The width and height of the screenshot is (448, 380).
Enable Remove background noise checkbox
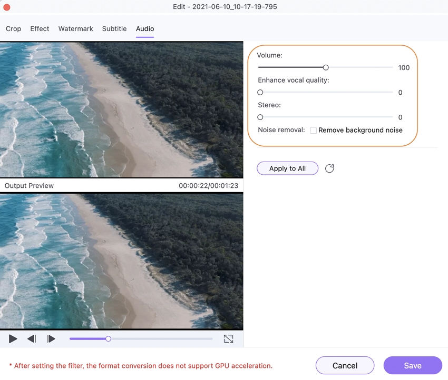coord(313,130)
